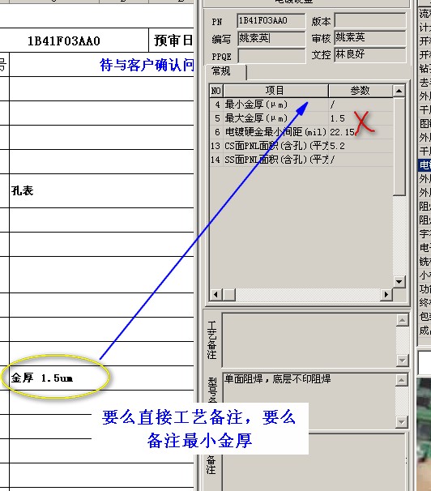Click the 工艺备注 text area

click(309, 340)
